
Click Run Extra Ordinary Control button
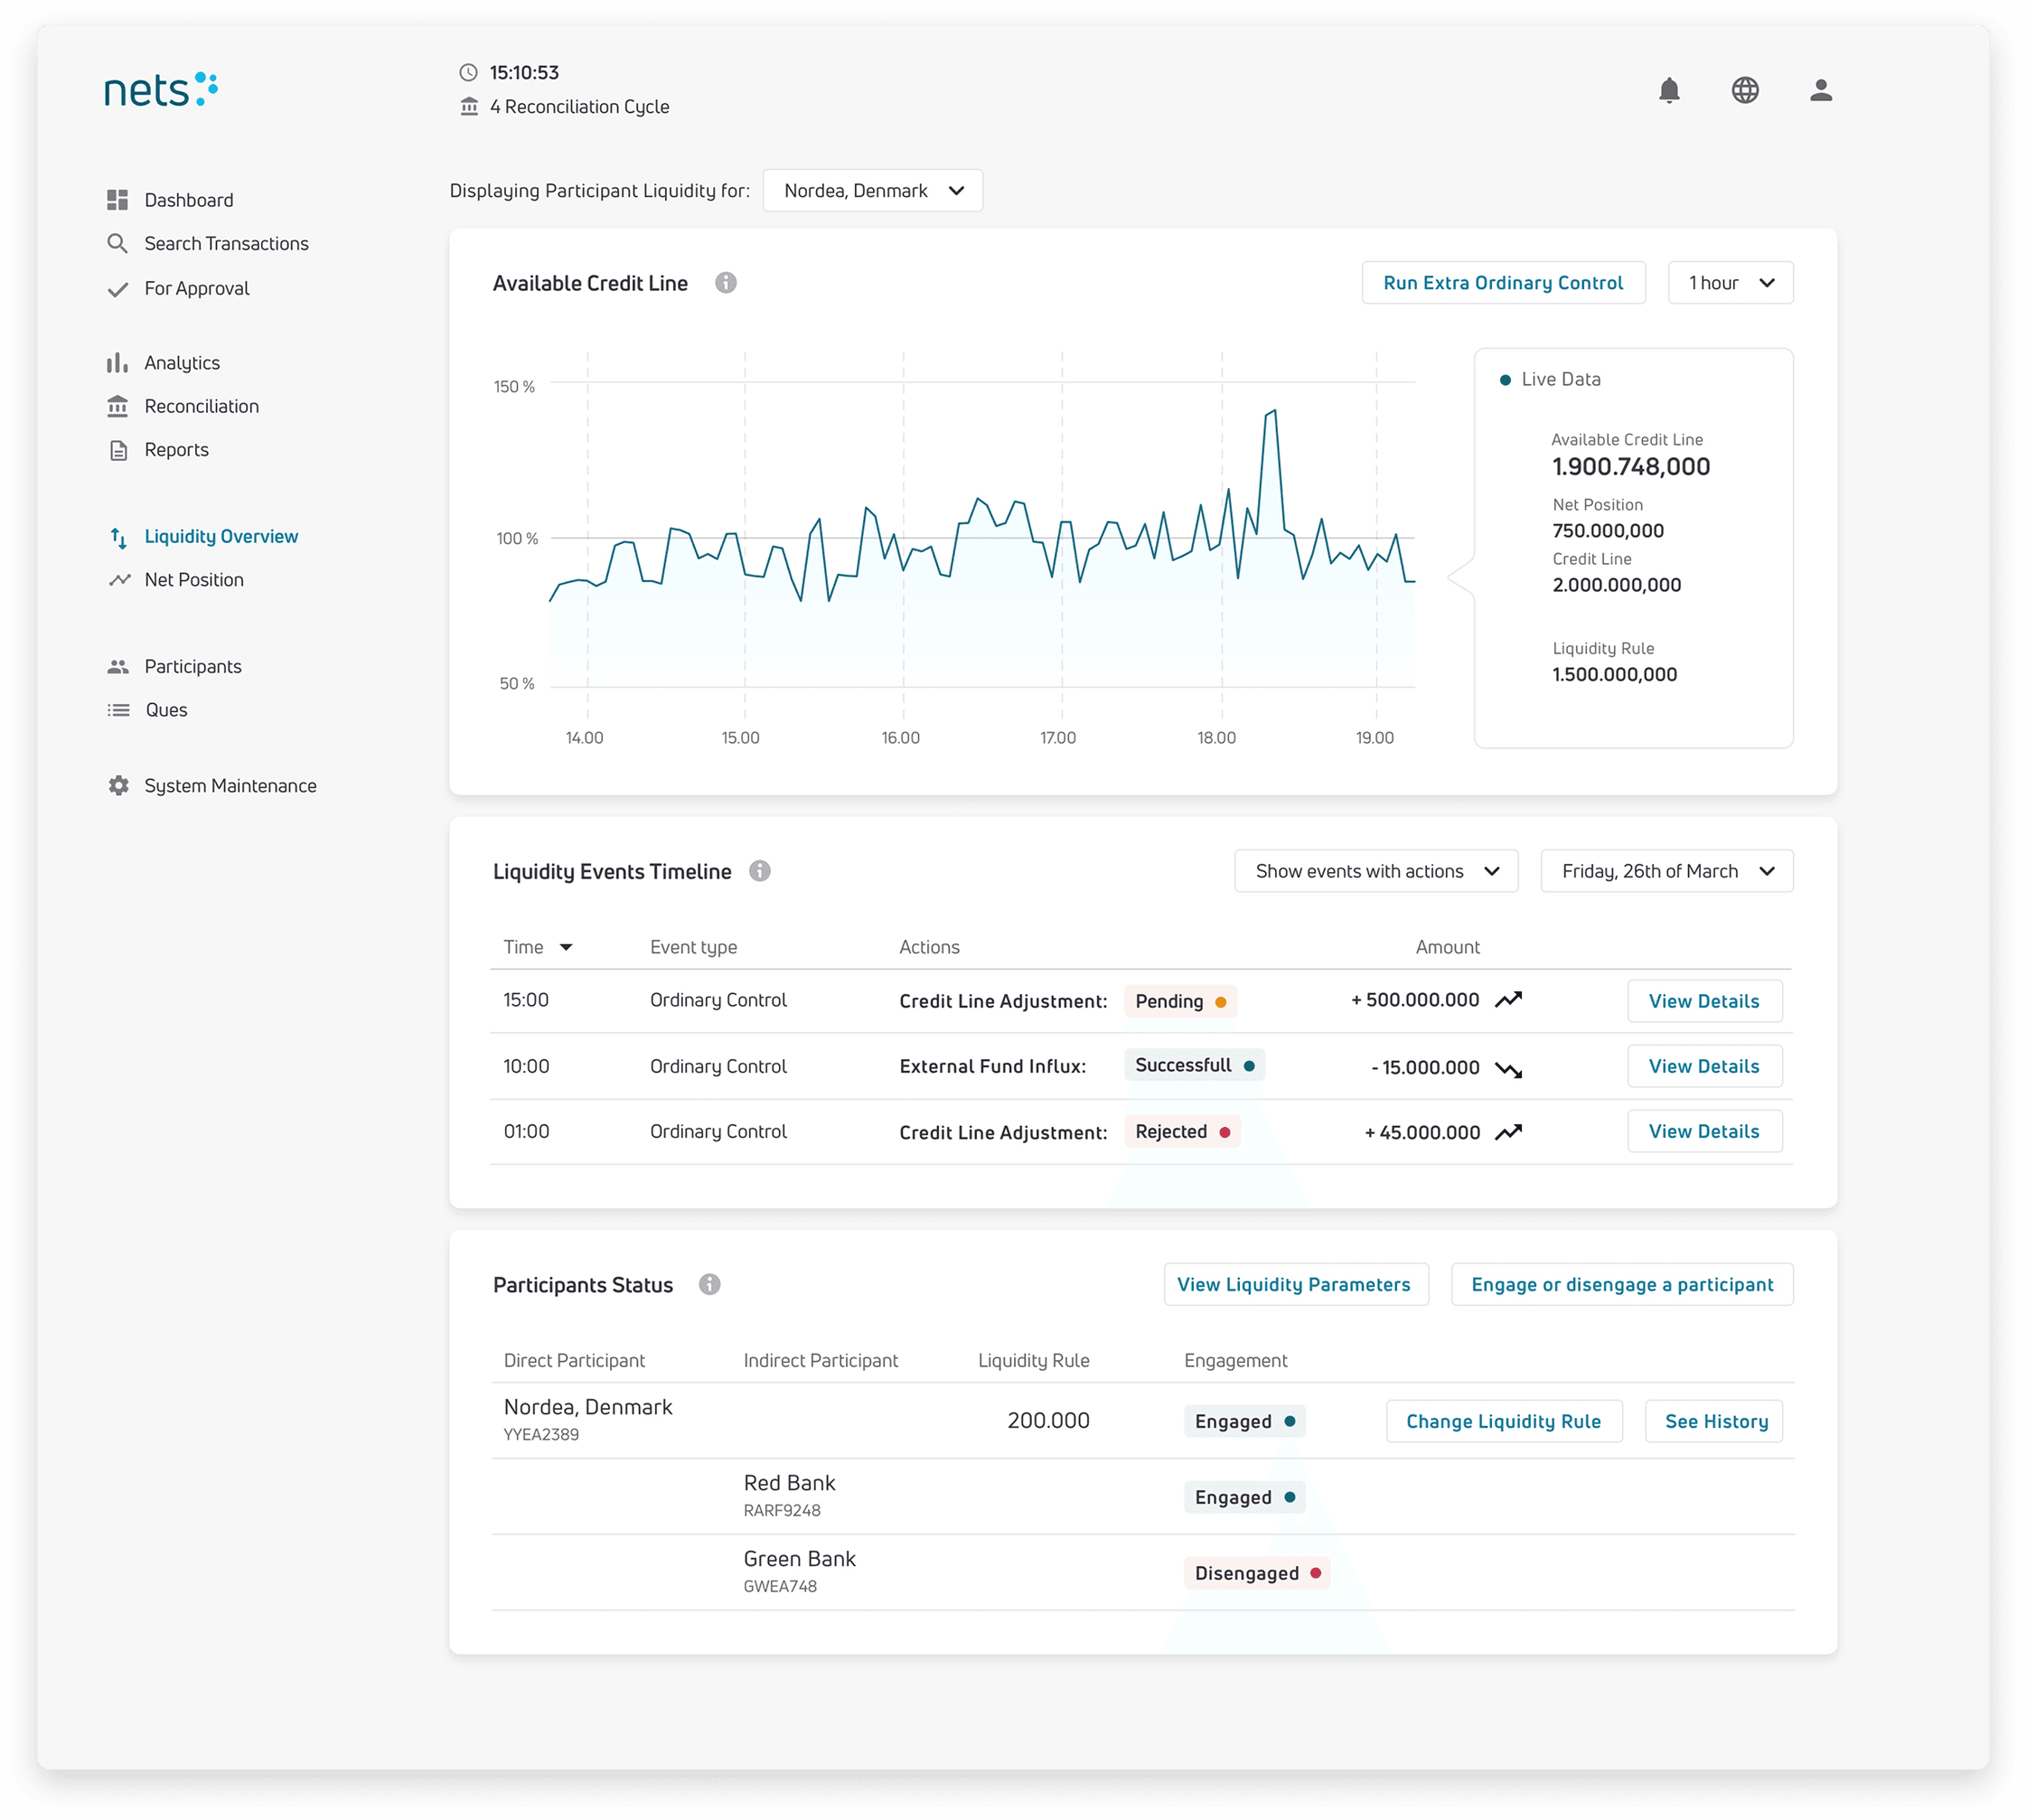click(1503, 283)
